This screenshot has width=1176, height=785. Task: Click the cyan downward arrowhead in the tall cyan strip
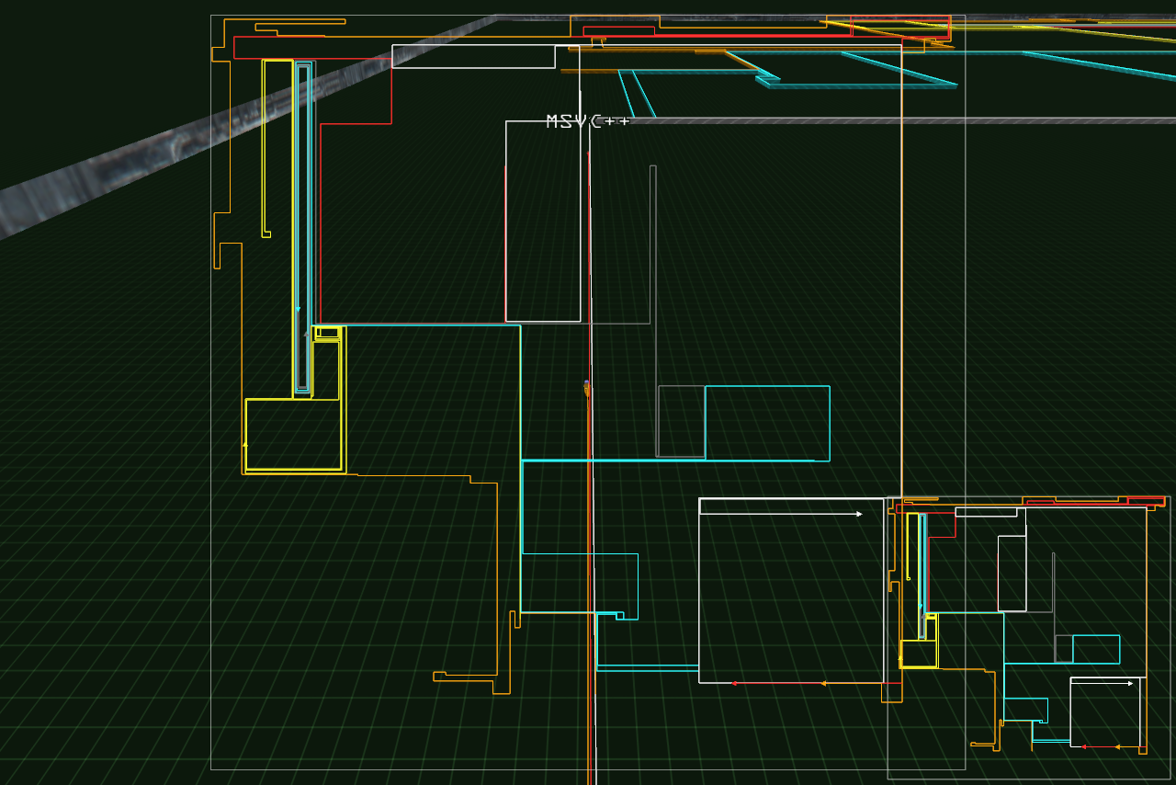pyautogui.click(x=298, y=310)
